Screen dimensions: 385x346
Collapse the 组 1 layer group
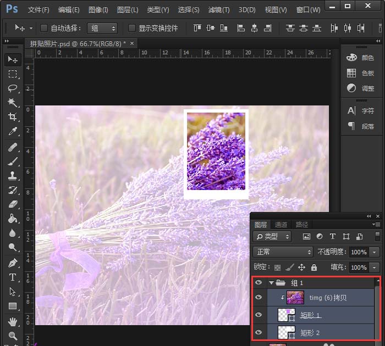271,283
